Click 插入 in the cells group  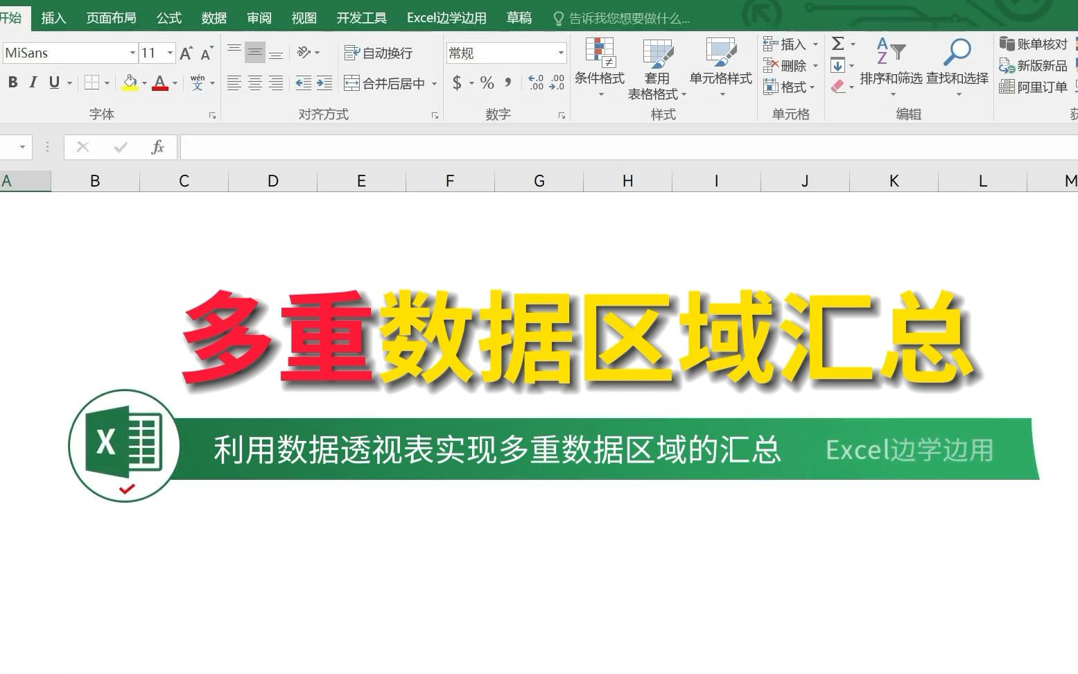[x=785, y=44]
